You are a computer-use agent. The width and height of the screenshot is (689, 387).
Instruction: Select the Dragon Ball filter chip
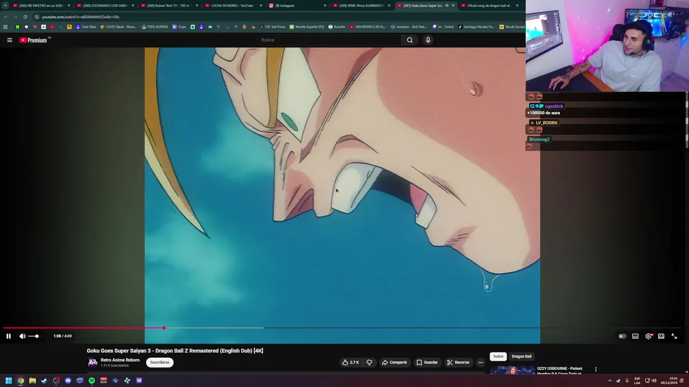click(522, 356)
